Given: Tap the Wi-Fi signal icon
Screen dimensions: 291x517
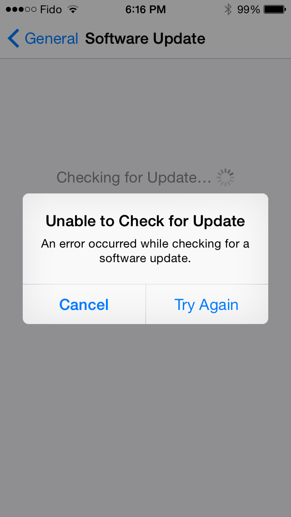Looking at the screenshot, I should (72, 9).
